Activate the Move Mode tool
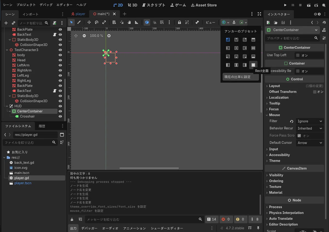This screenshot has width=329, height=232. 89,22
